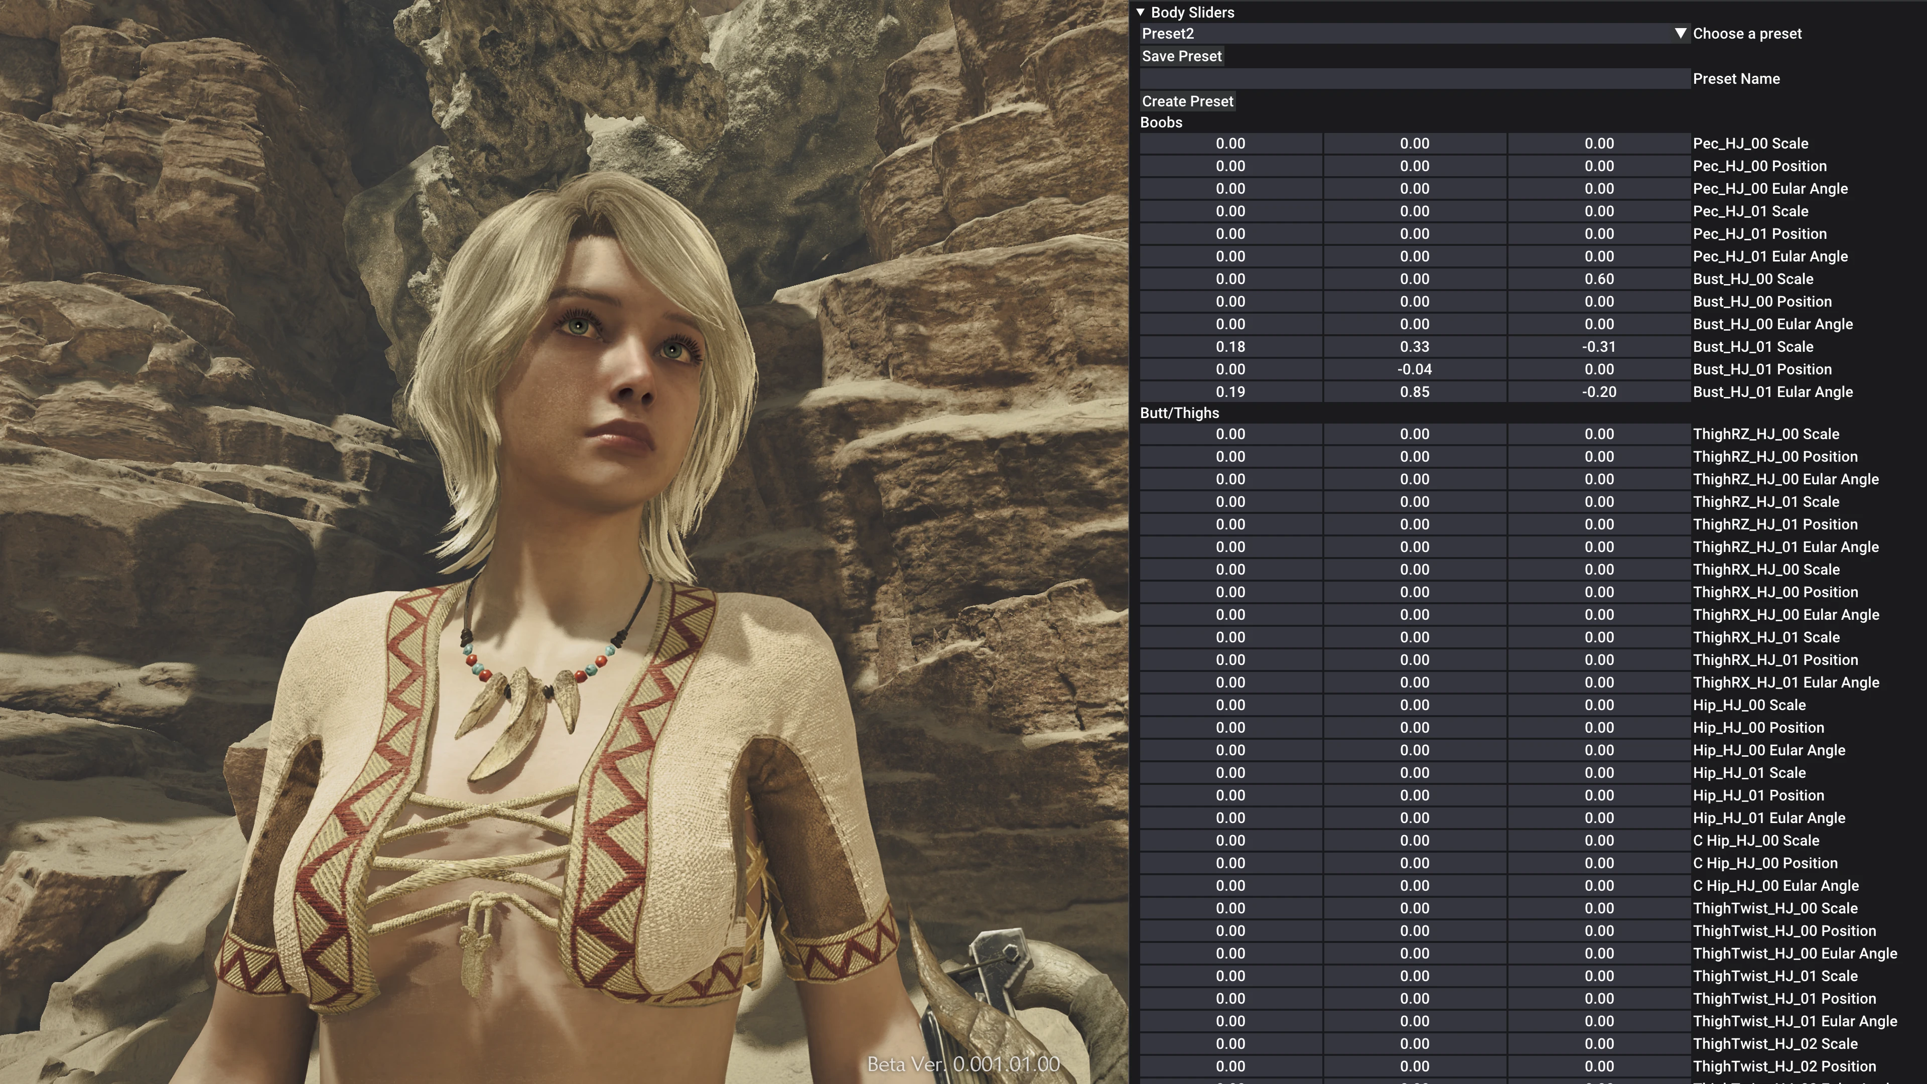Viewport: 1927px width, 1084px height.
Task: Click the 0.85 value in the Bust_HJ_01 Eular Angle row
Action: [1414, 392]
